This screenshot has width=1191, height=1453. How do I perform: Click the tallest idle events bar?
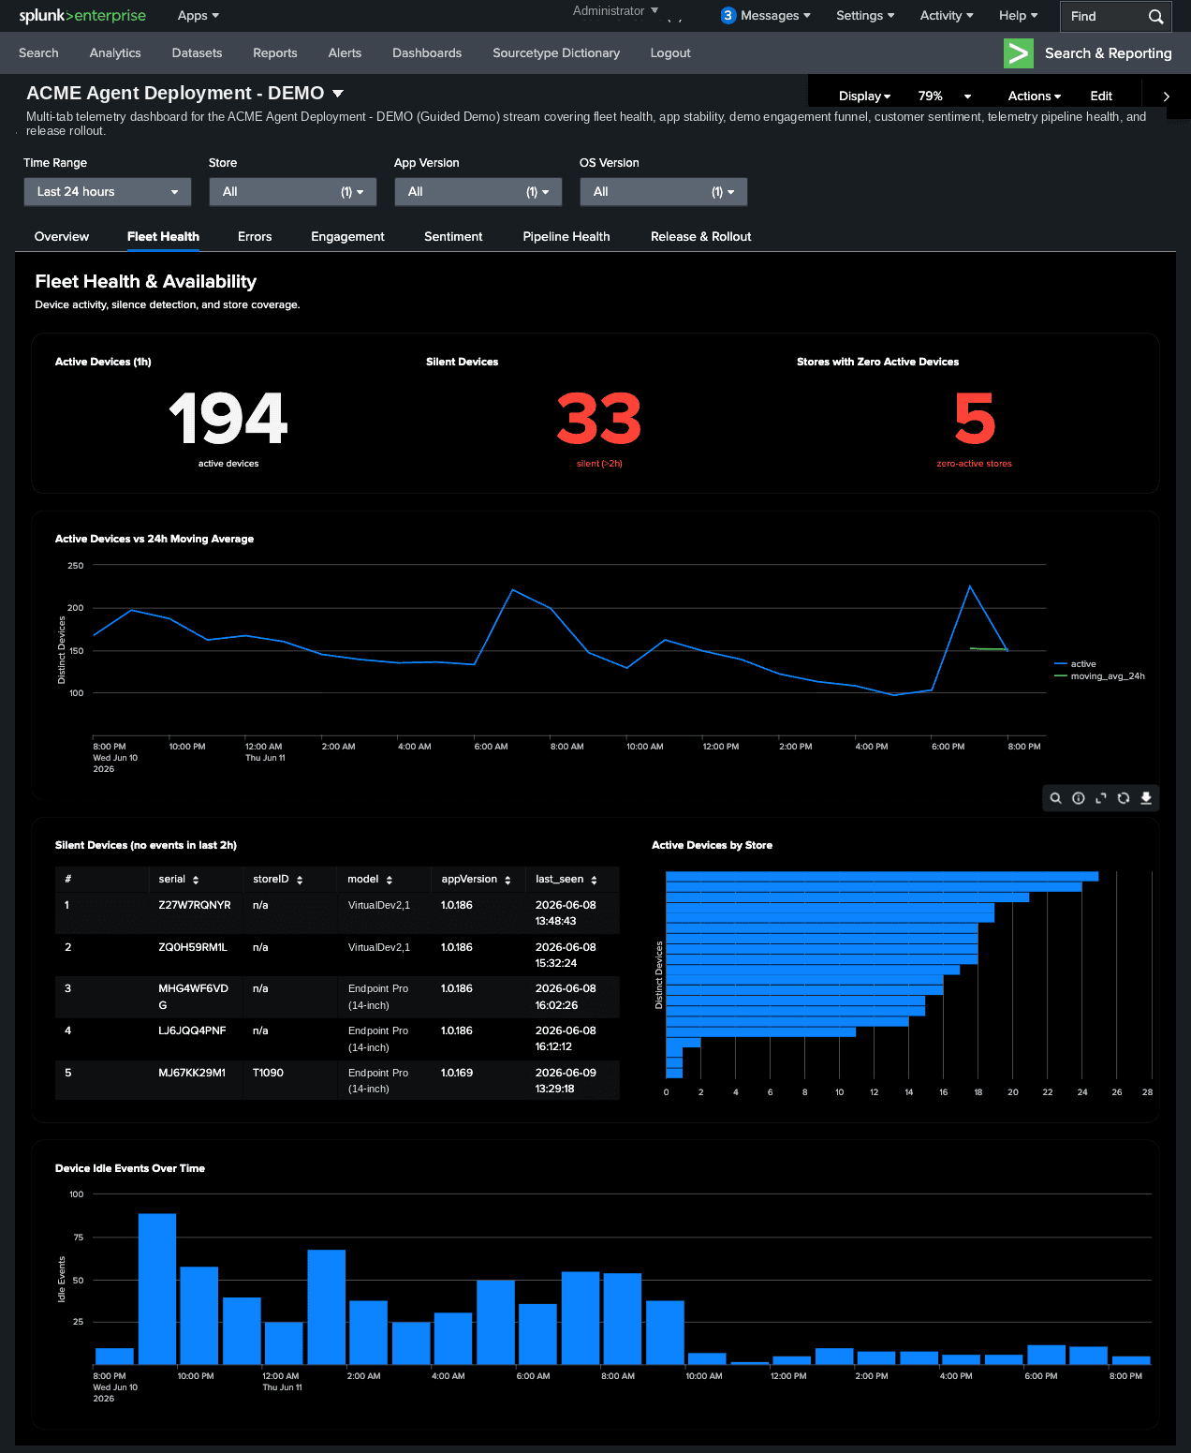point(157,1289)
